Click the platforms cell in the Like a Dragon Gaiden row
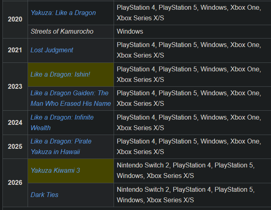Viewport: 271px width, 210px height. click(192, 99)
